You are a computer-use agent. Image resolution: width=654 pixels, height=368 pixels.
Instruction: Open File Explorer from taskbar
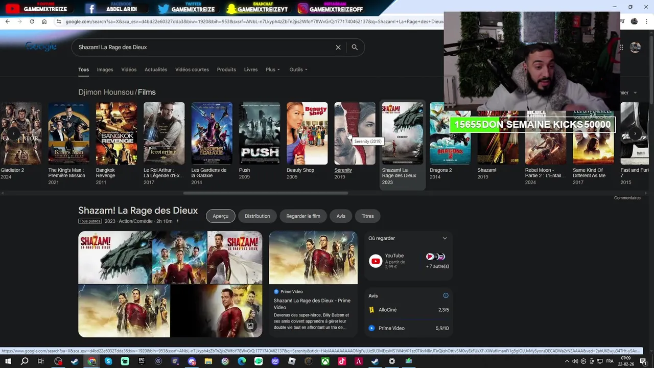(208, 361)
